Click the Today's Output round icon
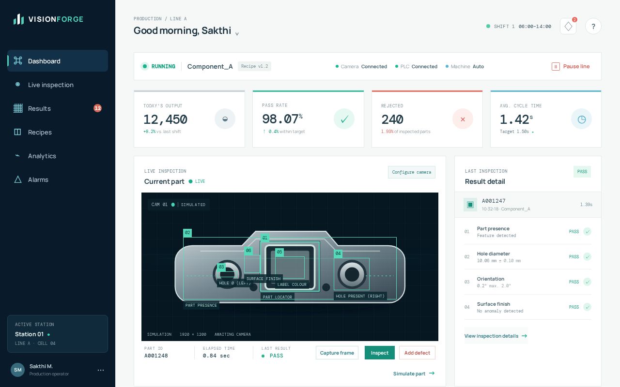Screen dimensions: 620x387 pos(225,119)
